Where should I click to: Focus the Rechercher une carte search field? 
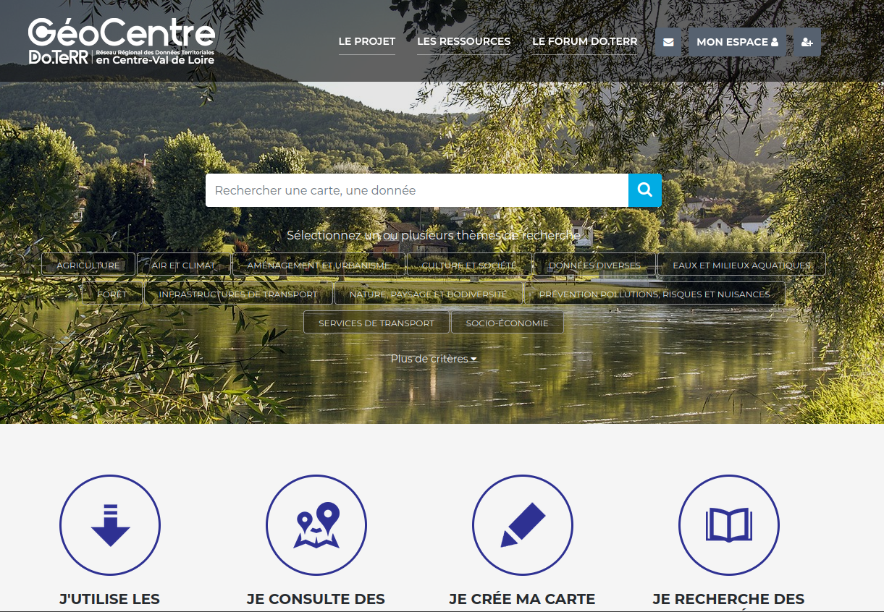point(417,190)
